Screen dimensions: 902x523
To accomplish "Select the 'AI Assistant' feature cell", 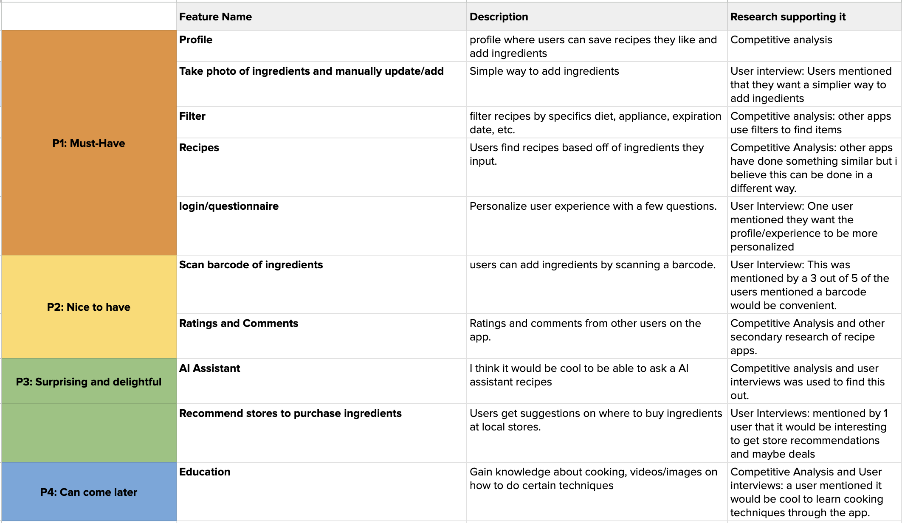I will coord(321,381).
